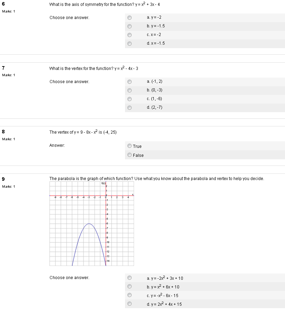The width and height of the screenshot is (285, 313).
Task: Select False for the vertex statement
Action: click(x=129, y=155)
